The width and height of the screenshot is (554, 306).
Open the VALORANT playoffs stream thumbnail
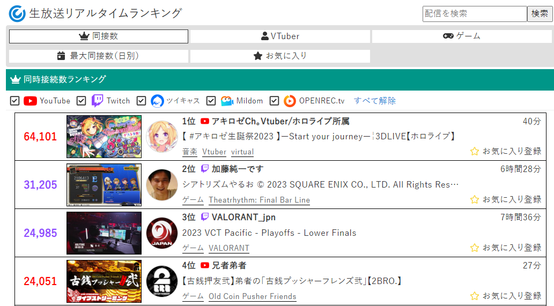(x=104, y=233)
